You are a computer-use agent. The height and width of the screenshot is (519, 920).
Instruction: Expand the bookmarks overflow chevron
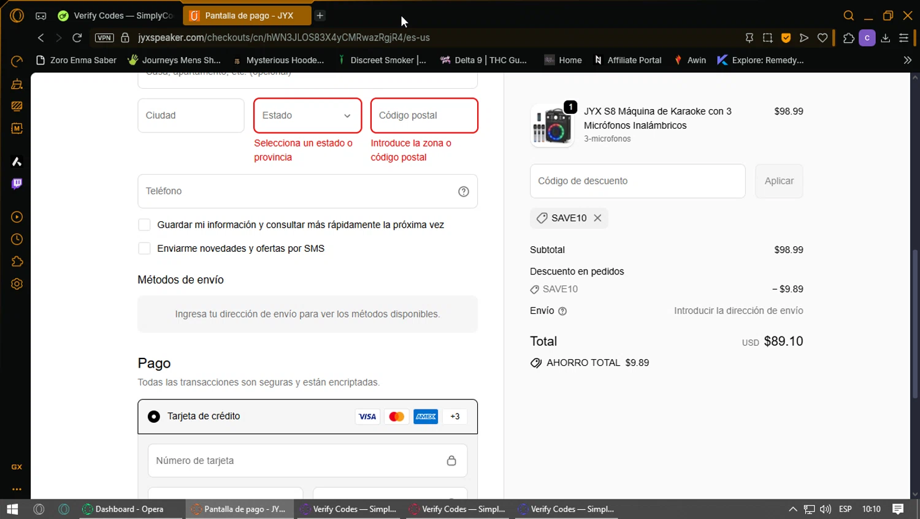[x=908, y=60]
